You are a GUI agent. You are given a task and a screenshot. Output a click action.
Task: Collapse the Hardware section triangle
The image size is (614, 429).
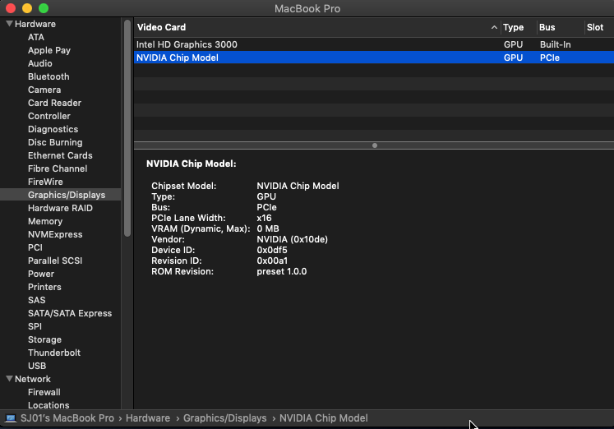[9, 24]
